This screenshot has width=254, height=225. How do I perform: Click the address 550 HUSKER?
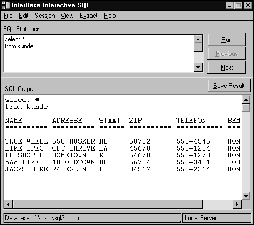coord(73,141)
